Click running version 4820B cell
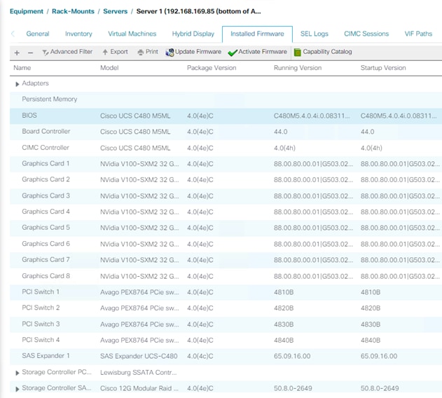The image size is (442, 398). pos(284,308)
